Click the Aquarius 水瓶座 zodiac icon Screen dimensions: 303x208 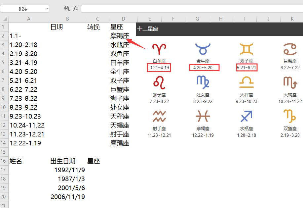246,117
